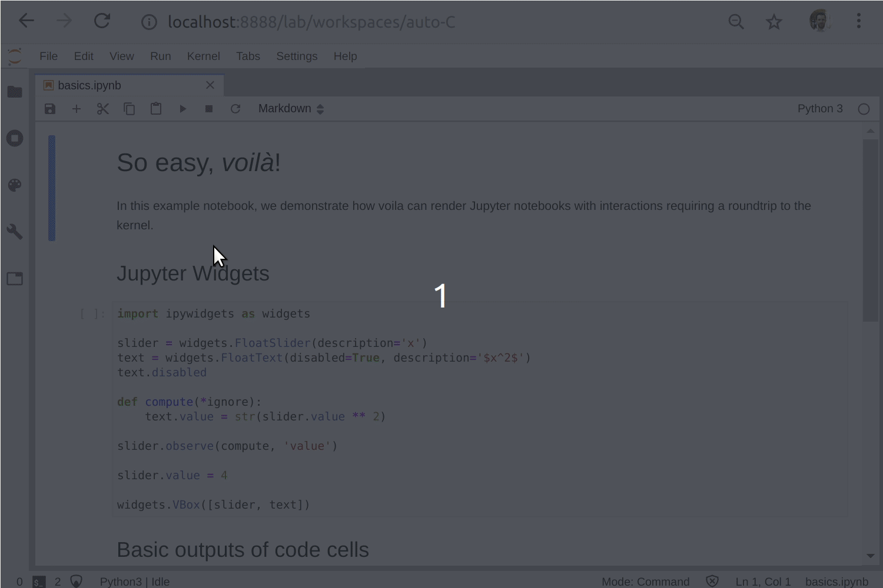The width and height of the screenshot is (883, 588).
Task: Open notebook tools wrench sidebar icon
Action: click(x=15, y=232)
